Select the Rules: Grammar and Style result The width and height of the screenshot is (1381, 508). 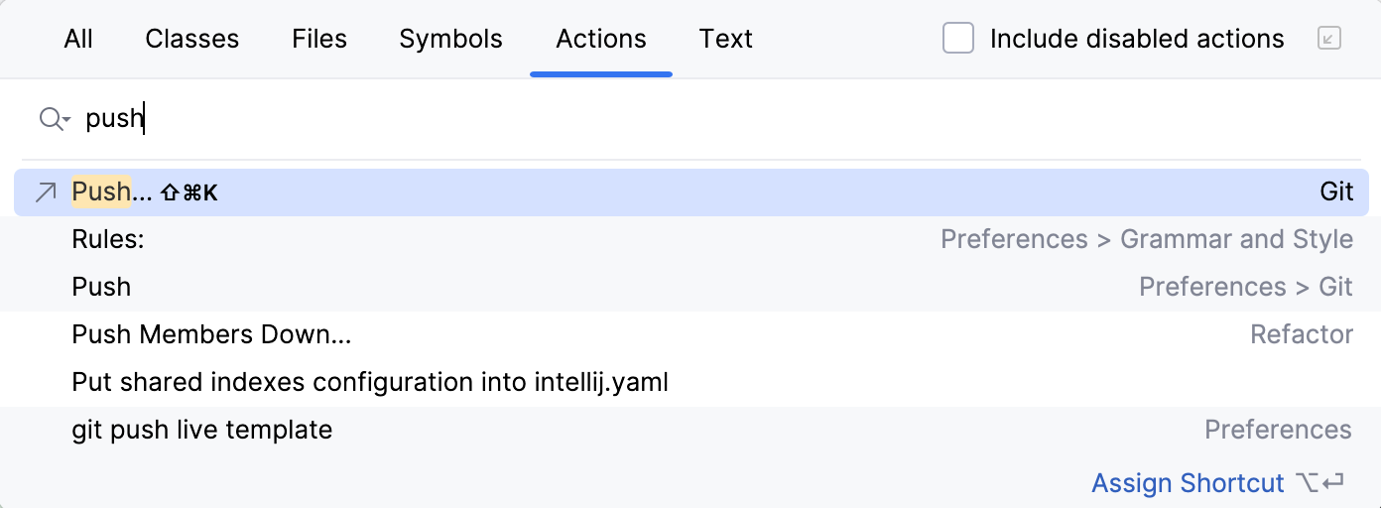coord(108,239)
